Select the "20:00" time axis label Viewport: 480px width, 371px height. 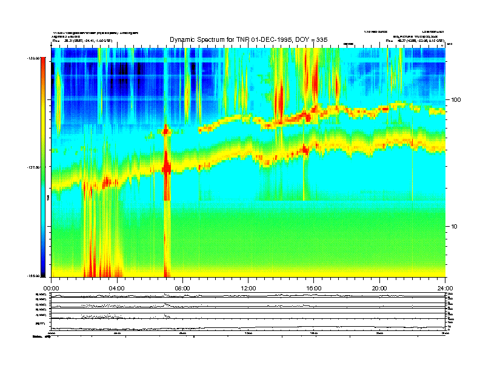pos(379,289)
